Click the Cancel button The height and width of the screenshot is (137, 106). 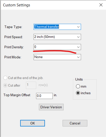tap(75, 123)
